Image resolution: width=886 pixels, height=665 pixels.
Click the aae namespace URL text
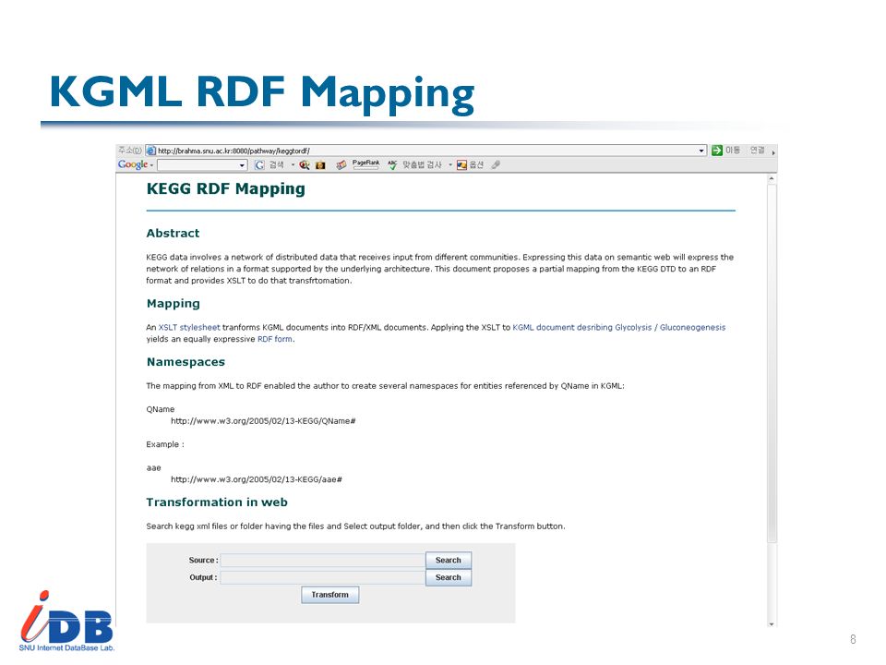pos(257,479)
